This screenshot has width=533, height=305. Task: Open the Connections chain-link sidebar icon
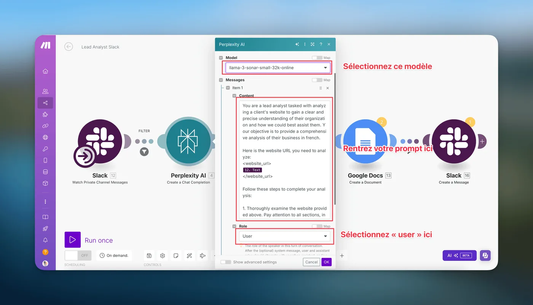[45, 126]
